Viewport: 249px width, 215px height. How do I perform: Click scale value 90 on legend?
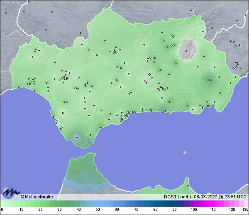pyautogui.click(x=174, y=210)
